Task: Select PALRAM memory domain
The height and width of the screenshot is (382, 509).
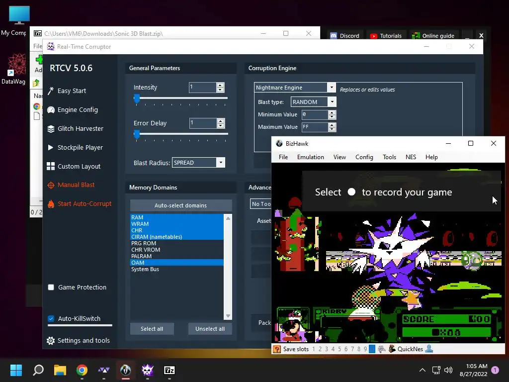Action: tap(176, 256)
